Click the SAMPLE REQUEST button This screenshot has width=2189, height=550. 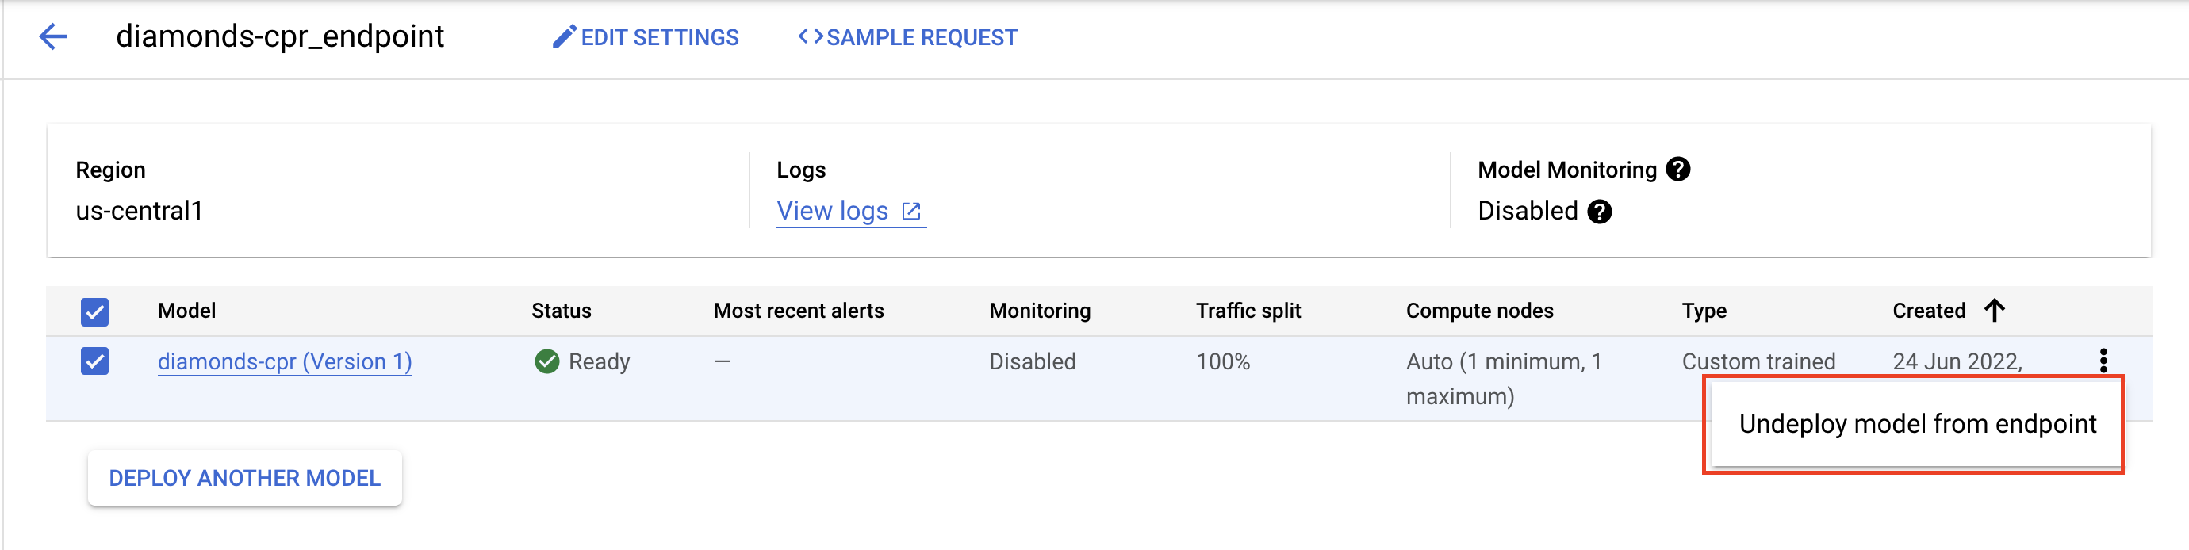click(921, 37)
